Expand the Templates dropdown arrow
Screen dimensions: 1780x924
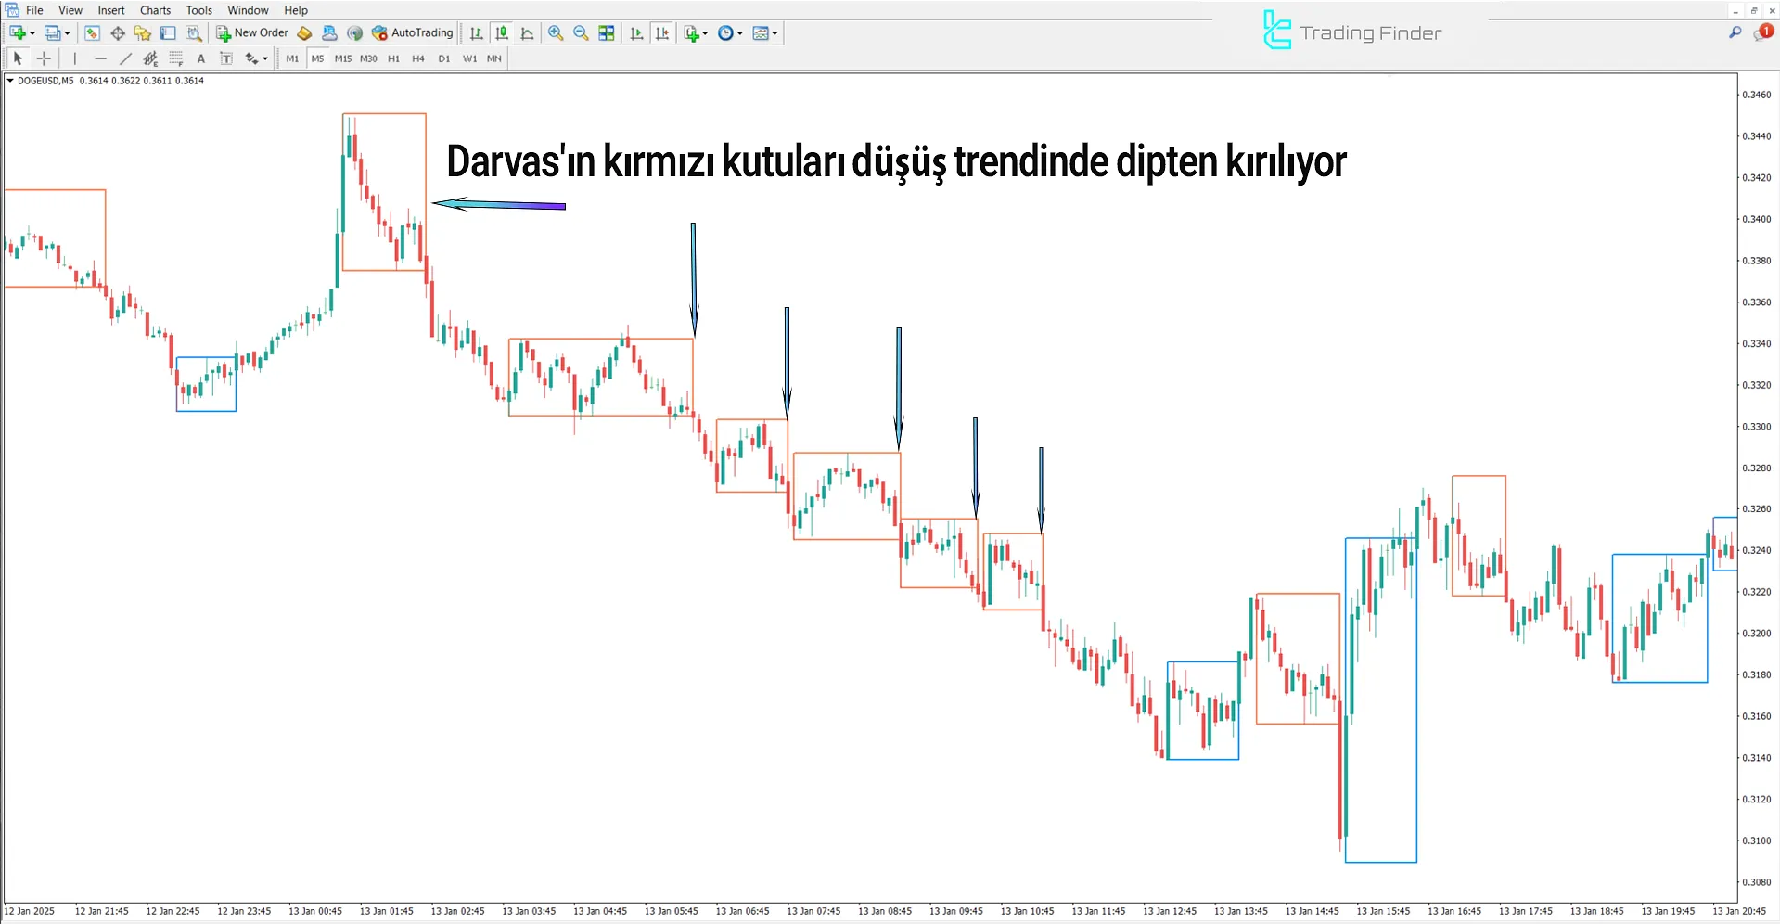(775, 33)
